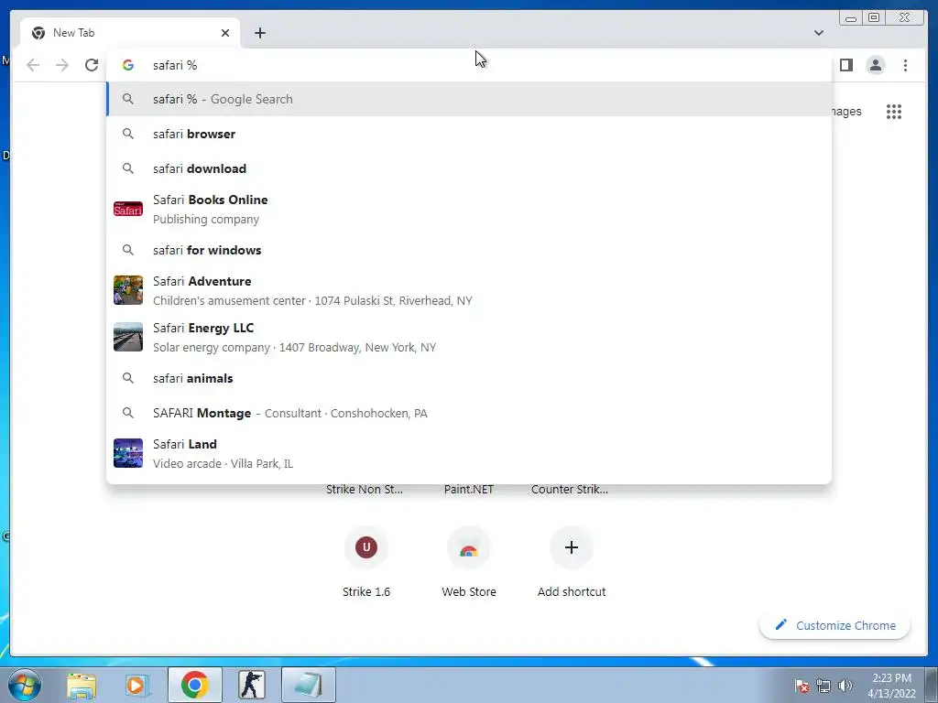This screenshot has height=703, width=938.
Task: Click the search icon beside 'safari browser'
Action: click(128, 134)
